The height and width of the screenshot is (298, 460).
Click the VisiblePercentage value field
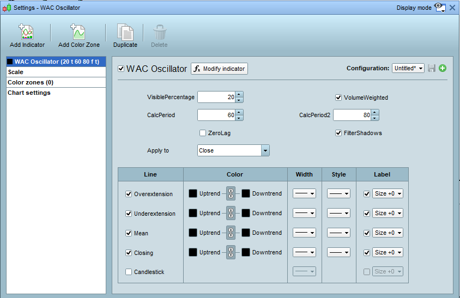pyautogui.click(x=216, y=97)
